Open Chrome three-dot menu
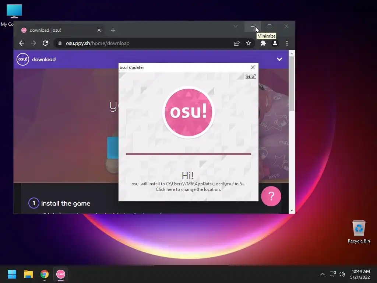Screen dimensions: 377x283 click(287, 43)
